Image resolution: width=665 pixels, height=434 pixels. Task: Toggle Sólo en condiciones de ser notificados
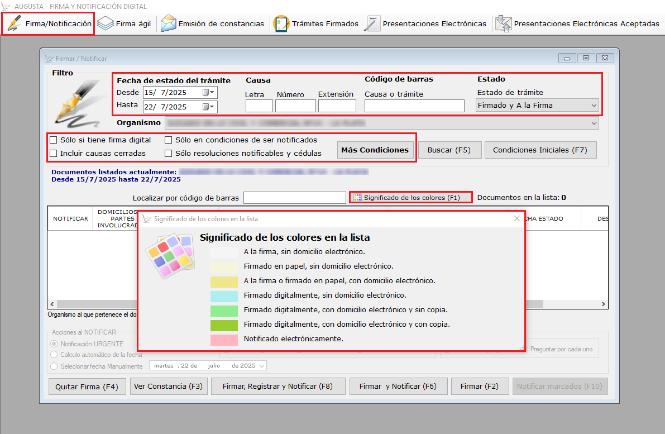(169, 140)
